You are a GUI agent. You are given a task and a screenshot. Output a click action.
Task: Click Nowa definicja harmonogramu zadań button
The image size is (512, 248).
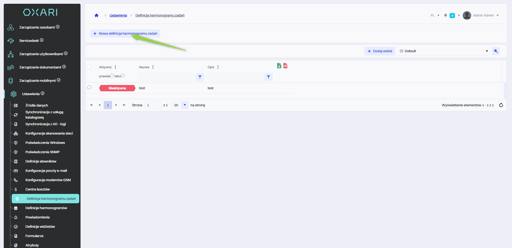coord(125,34)
